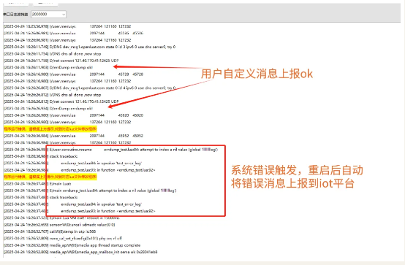Click the first 'stack traceback:' log line
The height and width of the screenshot is (265, 405).
(40, 156)
